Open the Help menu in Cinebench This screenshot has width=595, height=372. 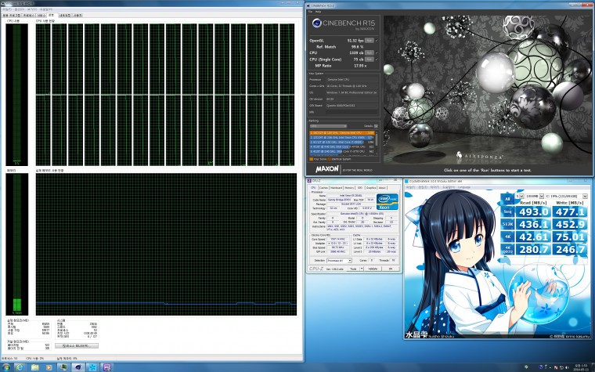[x=318, y=12]
